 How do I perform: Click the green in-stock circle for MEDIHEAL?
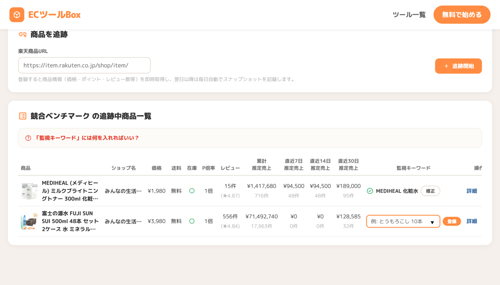pyautogui.click(x=192, y=191)
